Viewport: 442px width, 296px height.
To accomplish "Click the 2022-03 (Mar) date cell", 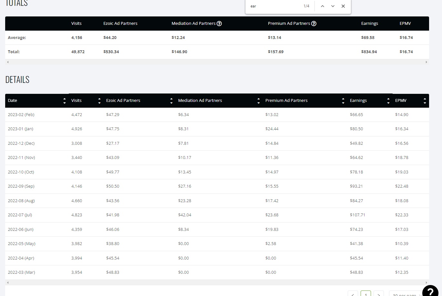I will click(21, 272).
